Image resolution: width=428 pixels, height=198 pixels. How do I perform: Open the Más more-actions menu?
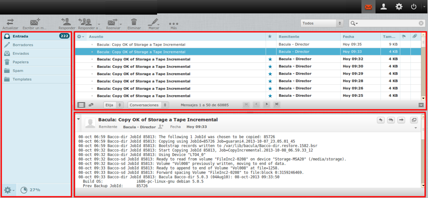(x=173, y=24)
